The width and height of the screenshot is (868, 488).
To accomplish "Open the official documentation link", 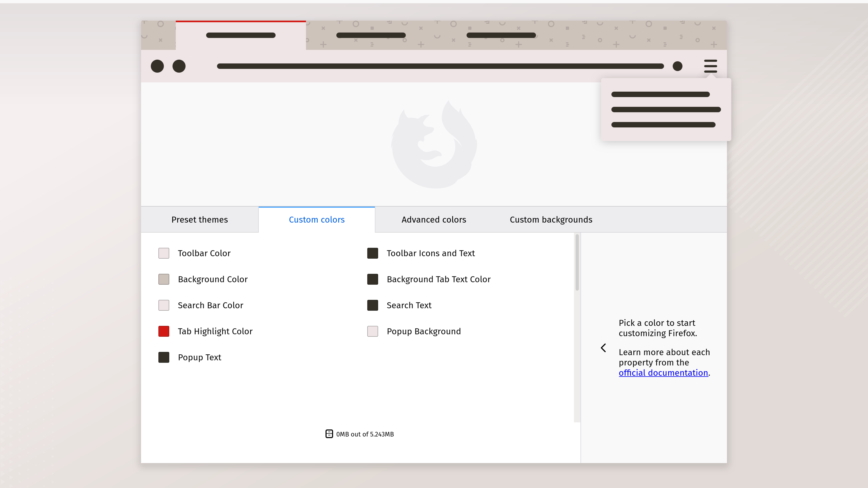I will (663, 373).
